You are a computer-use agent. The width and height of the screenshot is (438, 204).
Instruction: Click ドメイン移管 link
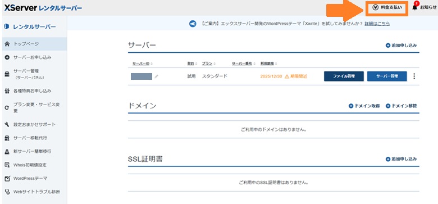point(401,106)
